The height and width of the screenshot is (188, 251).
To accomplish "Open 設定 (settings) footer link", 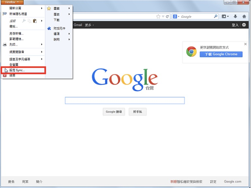I will click(213, 181).
